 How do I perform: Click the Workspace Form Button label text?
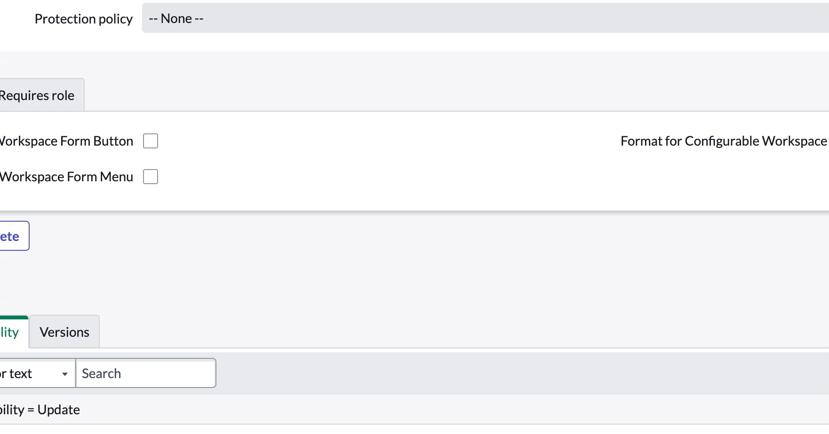(x=66, y=140)
